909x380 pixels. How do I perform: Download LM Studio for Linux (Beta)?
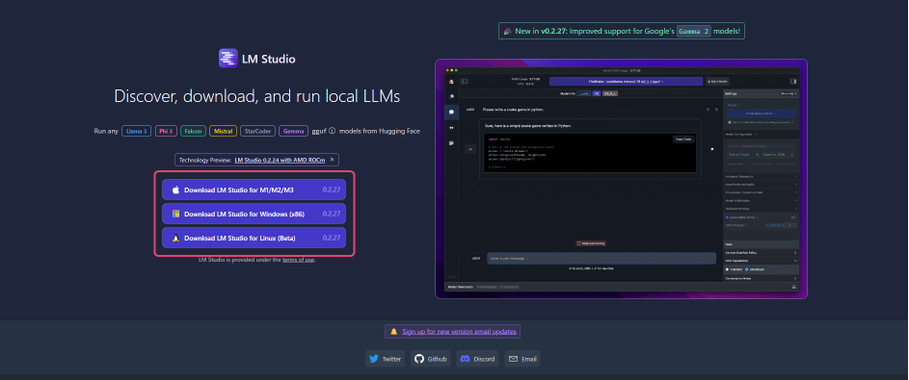pyautogui.click(x=254, y=238)
